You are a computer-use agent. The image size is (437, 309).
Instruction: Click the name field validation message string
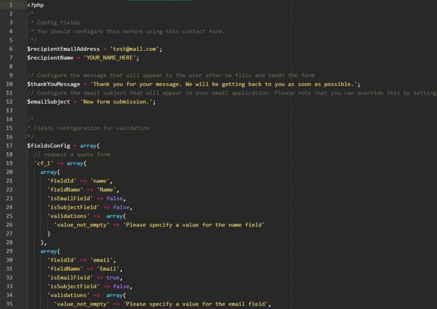tap(194, 225)
